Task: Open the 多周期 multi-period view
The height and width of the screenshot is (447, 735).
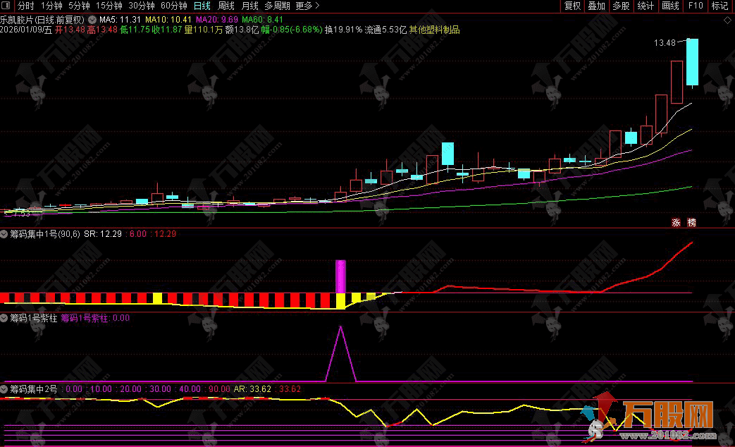Action: point(277,6)
